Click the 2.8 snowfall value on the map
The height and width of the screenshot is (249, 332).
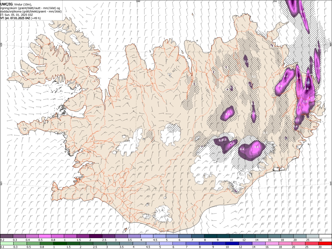click(307, 89)
